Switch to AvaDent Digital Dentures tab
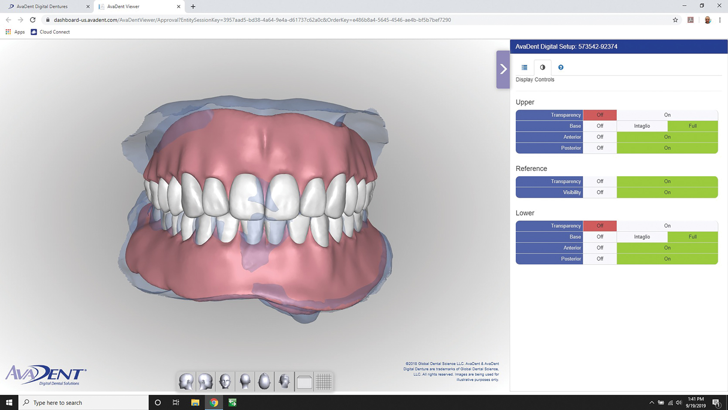Viewport: 728px width, 410px height. [x=42, y=7]
